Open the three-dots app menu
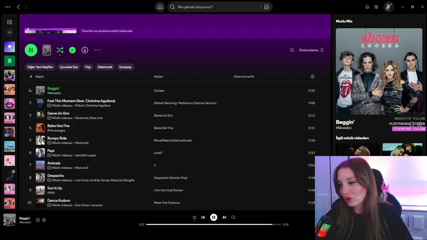 pos(8,7)
